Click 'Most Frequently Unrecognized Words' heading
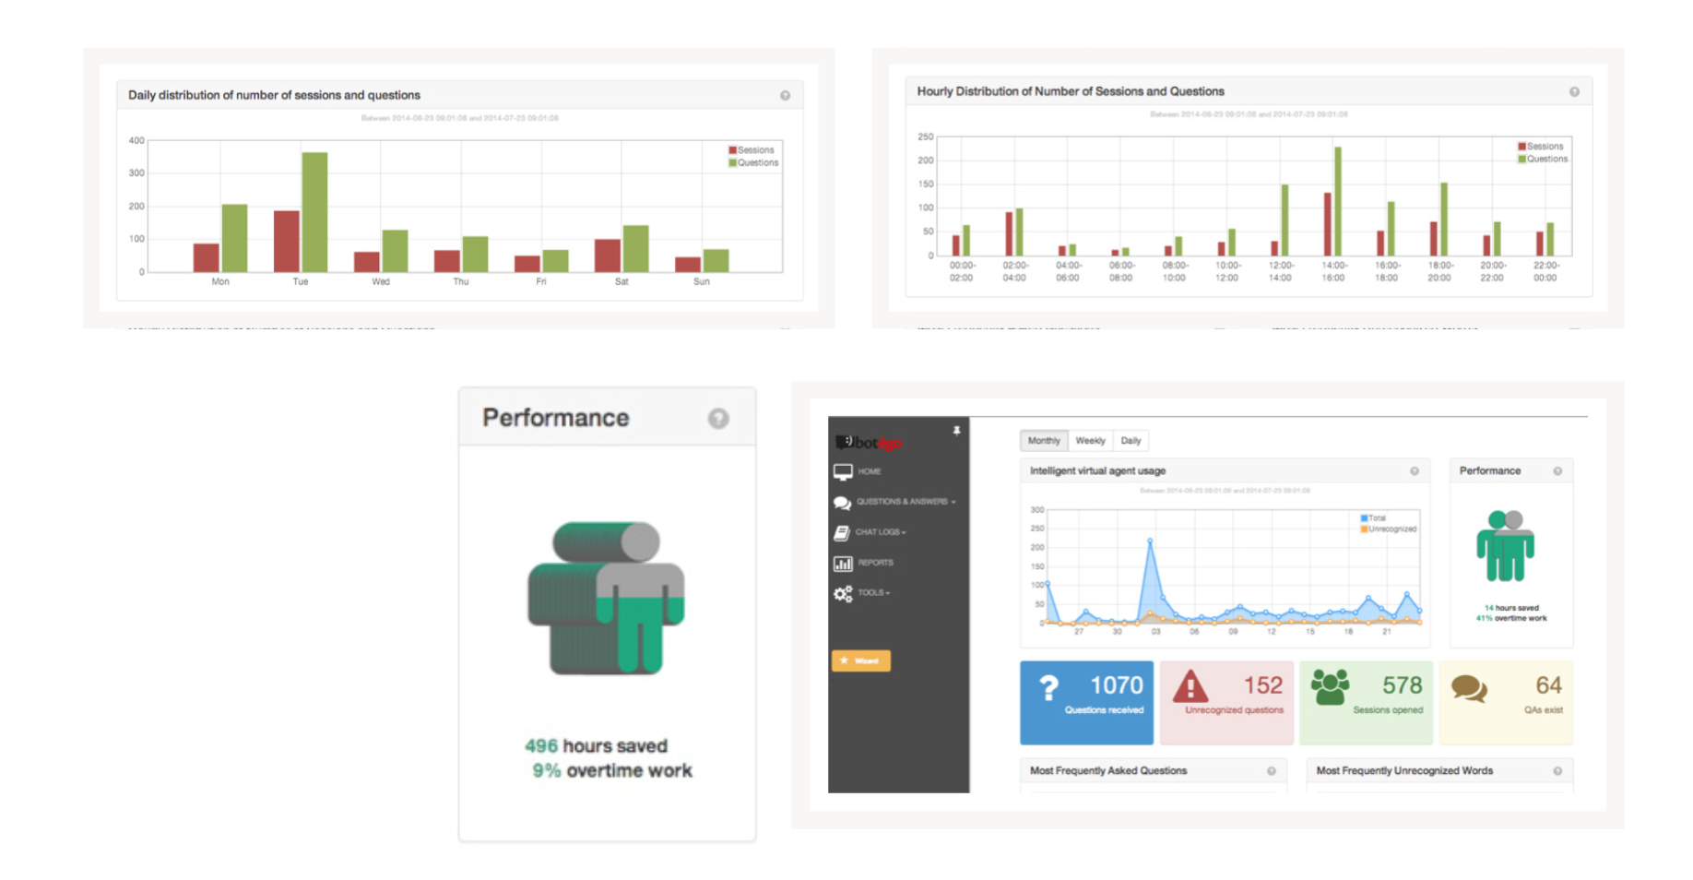1693x880 pixels. click(x=1404, y=771)
